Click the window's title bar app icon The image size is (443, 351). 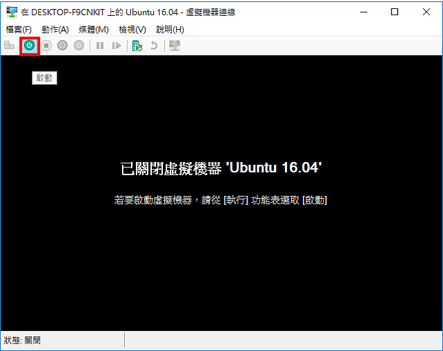[x=12, y=12]
